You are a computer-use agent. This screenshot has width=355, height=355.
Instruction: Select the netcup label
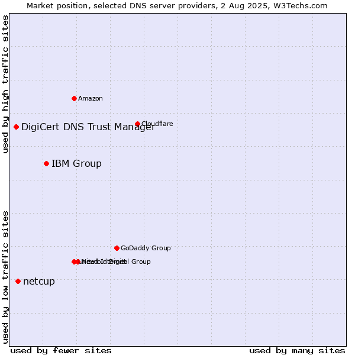click(x=39, y=282)
